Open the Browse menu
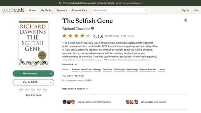The image size is (201, 113). pyautogui.click(x=62, y=10)
